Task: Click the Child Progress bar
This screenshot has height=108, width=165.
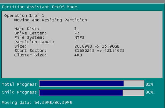Action: tap(91, 93)
